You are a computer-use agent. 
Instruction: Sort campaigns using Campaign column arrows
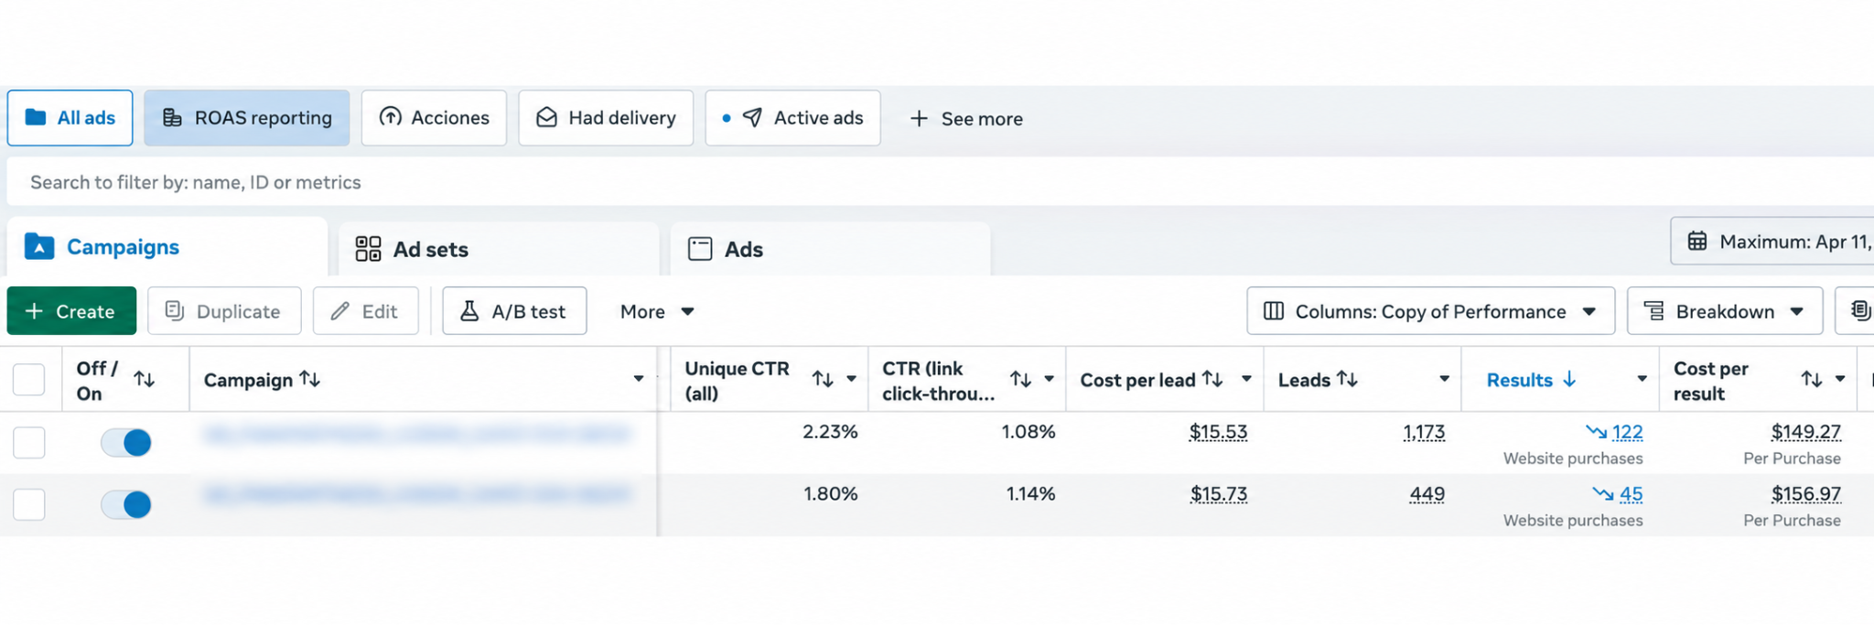[310, 379]
